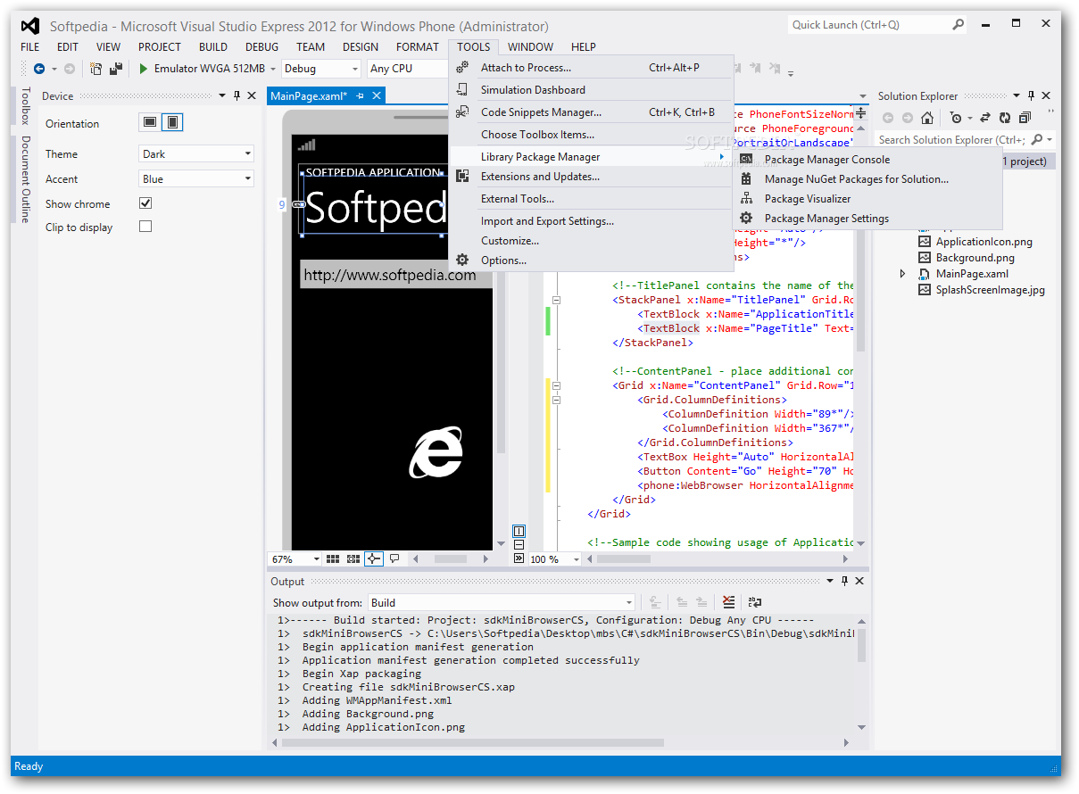Screen dimensions: 1079x794
Task: Click the Attach to Process icon
Action: pos(462,67)
